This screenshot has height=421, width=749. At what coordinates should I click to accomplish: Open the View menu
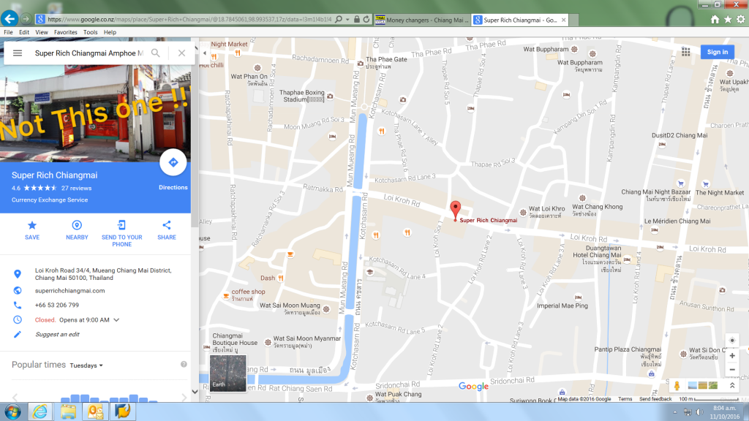click(x=42, y=32)
